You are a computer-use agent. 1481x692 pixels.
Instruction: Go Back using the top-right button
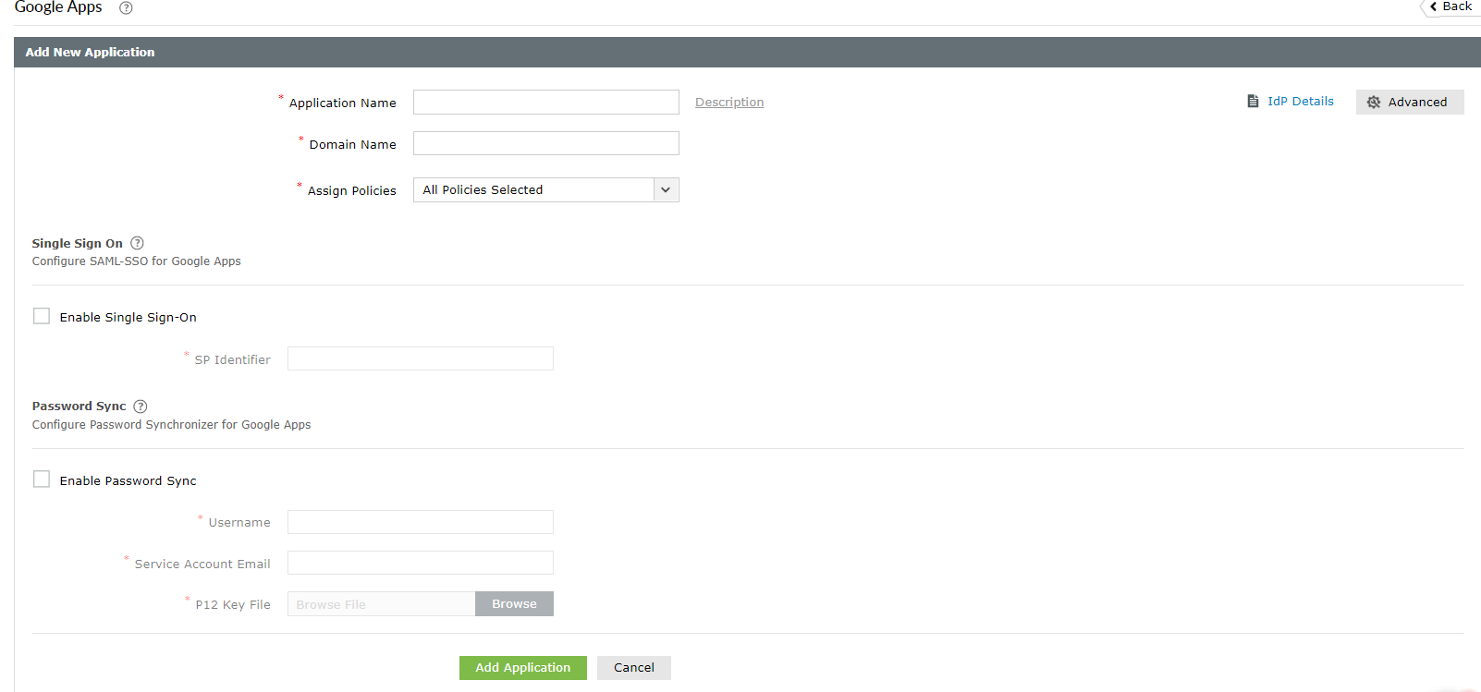[1450, 7]
